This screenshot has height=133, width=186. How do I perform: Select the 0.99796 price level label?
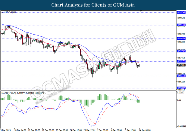[x=181, y=13]
